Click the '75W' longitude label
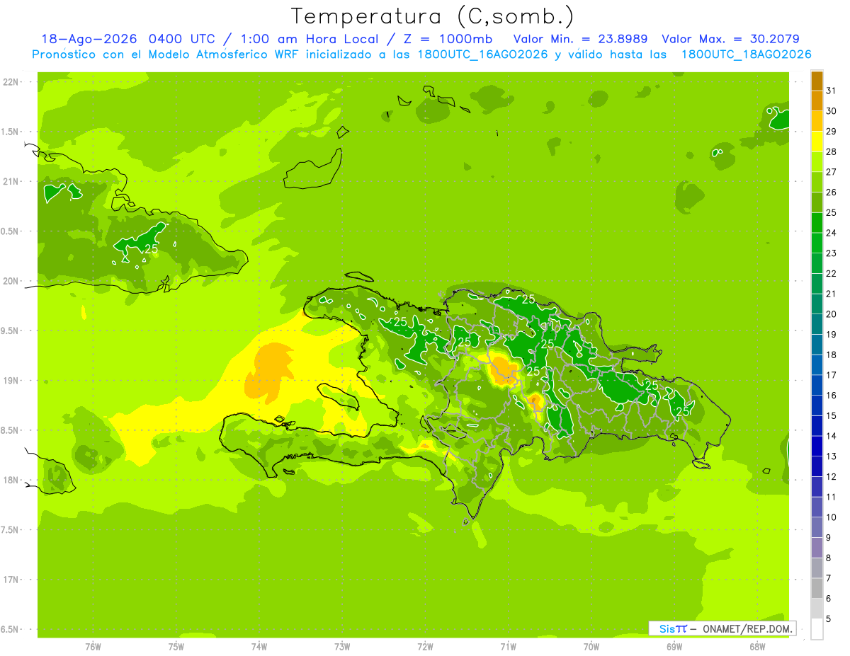 pyautogui.click(x=176, y=647)
